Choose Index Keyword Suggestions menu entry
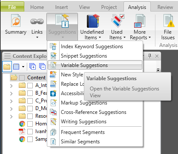Image resolution: width=178 pixels, height=154 pixels. pos(95,46)
